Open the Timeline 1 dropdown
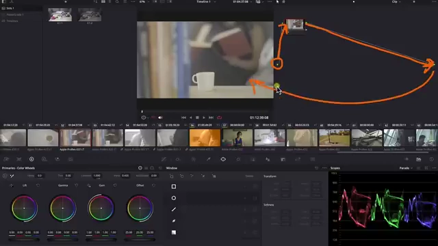Image resolution: width=438 pixels, height=246 pixels. (206, 1)
